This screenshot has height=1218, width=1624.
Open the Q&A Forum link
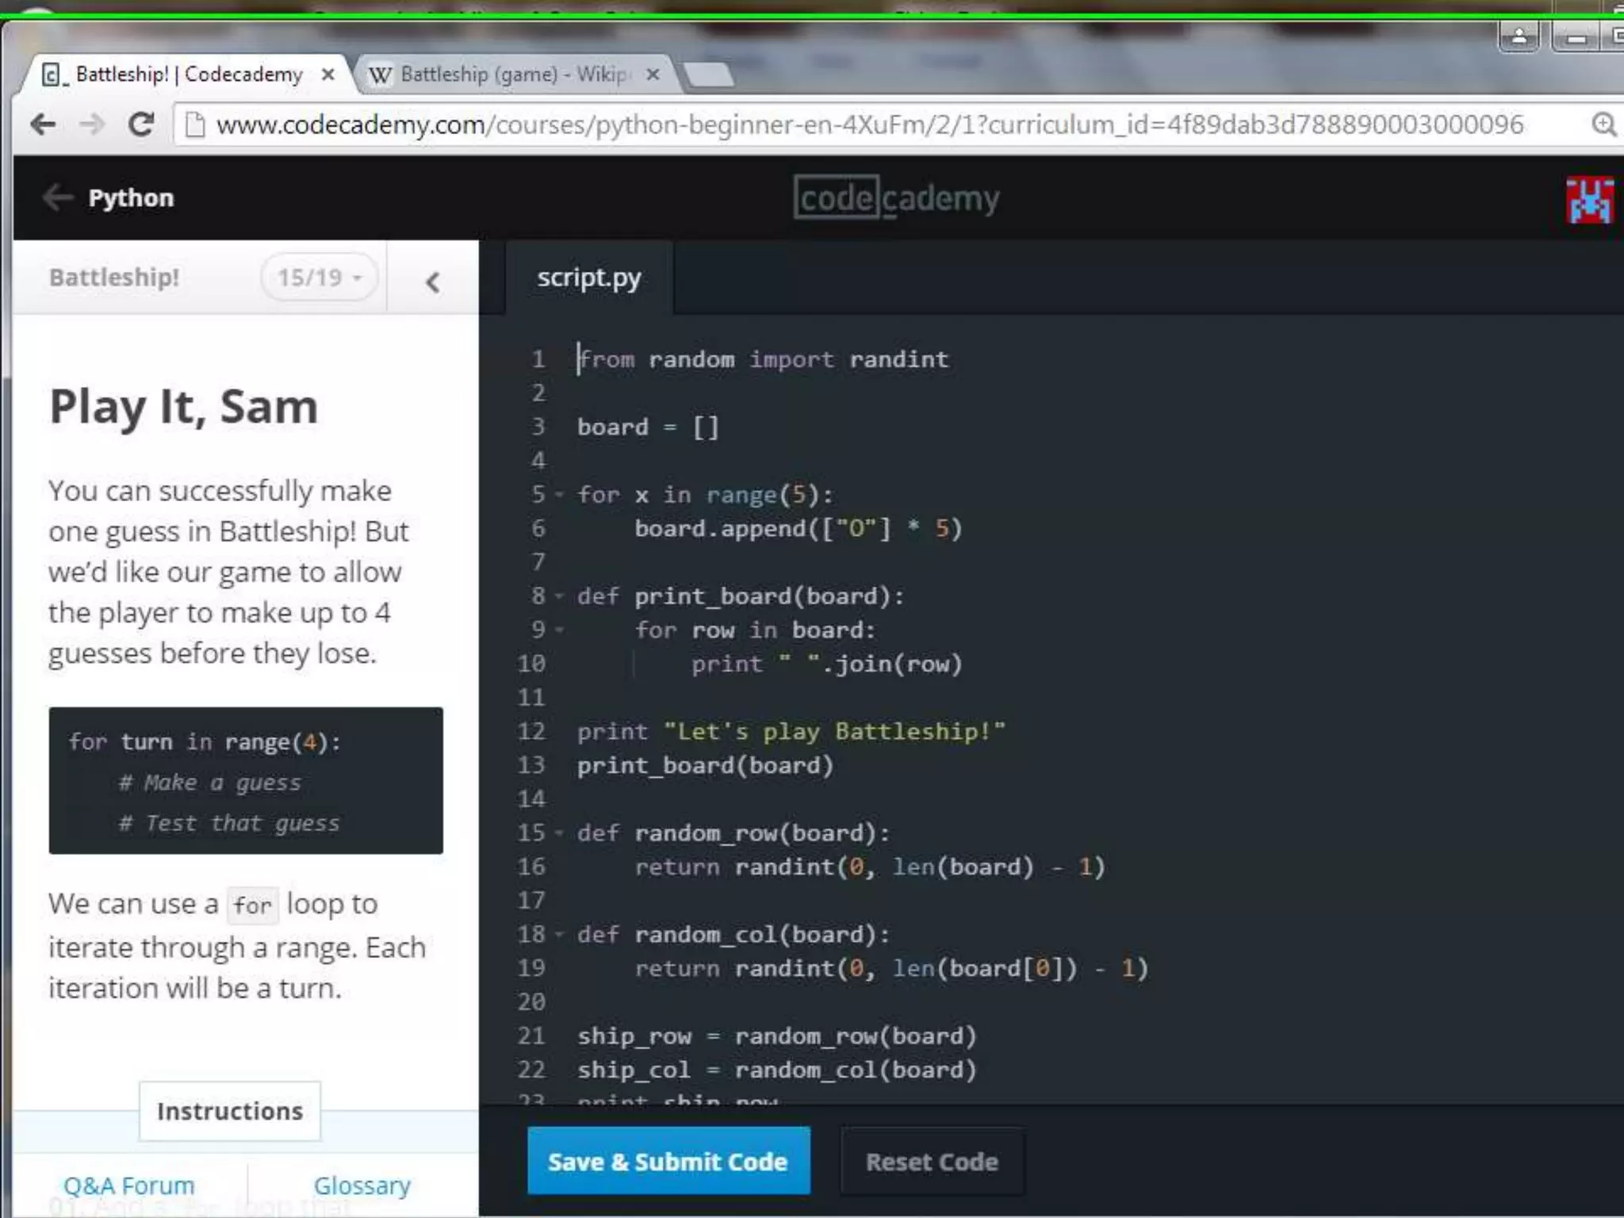[128, 1185]
